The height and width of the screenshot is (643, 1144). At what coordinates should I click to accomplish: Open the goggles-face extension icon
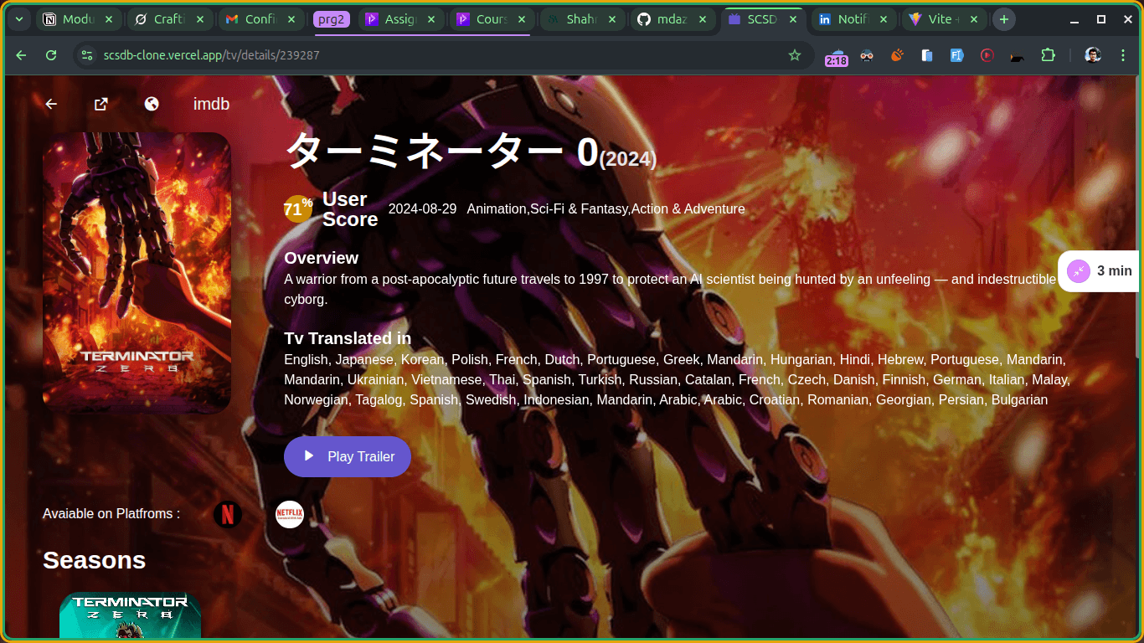coord(867,55)
